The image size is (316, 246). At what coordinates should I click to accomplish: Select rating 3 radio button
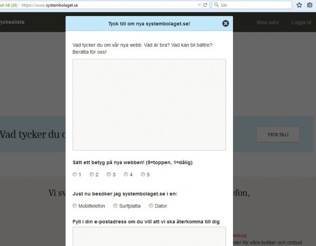pyautogui.click(x=109, y=174)
